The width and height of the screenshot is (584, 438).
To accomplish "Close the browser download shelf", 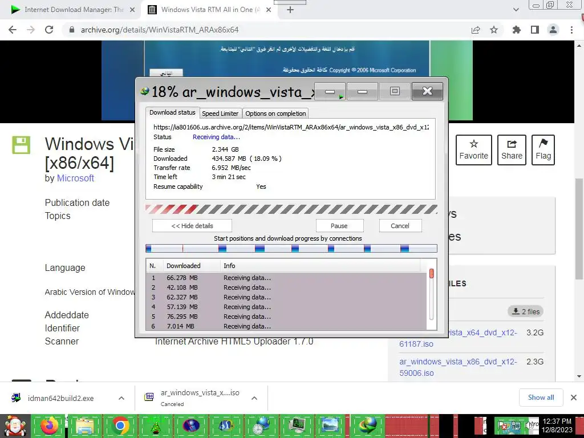I will 574,398.
